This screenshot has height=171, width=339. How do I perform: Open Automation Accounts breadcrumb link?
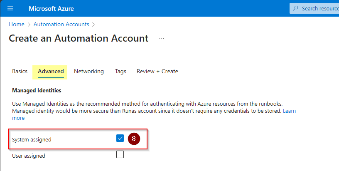[61, 24]
